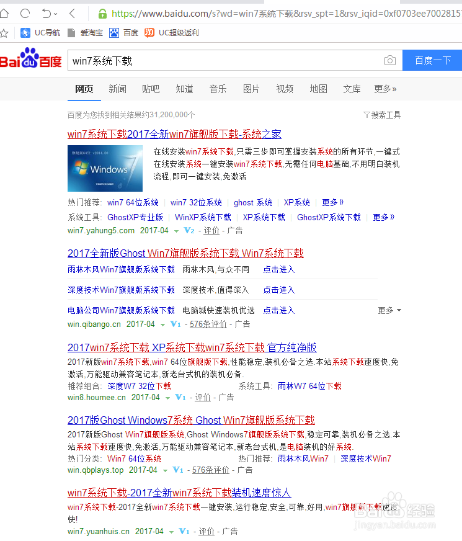The image size is (462, 541).
Task: Switch to the 新闻 tab
Action: coord(118,89)
